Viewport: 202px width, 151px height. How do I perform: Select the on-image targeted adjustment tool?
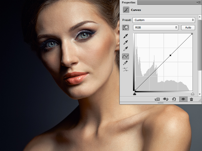click(126, 28)
